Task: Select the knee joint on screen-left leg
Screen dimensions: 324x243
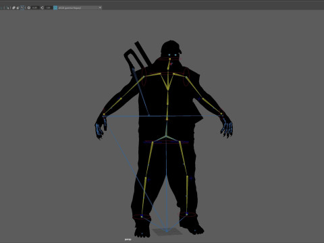Action: (x=146, y=178)
